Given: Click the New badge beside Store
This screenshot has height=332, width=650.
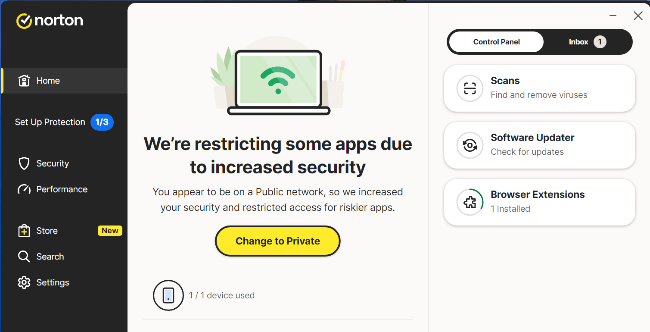Looking at the screenshot, I should 110,231.
